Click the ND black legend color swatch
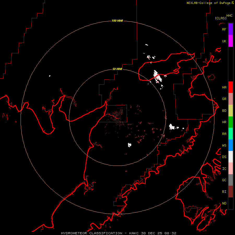235x235 pixels. (231, 203)
